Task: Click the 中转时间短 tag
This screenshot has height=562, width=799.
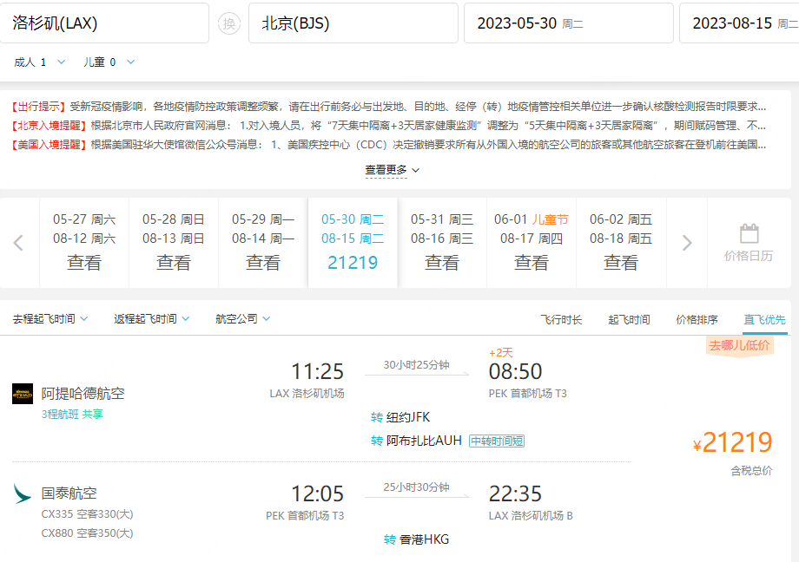Action: coord(497,441)
